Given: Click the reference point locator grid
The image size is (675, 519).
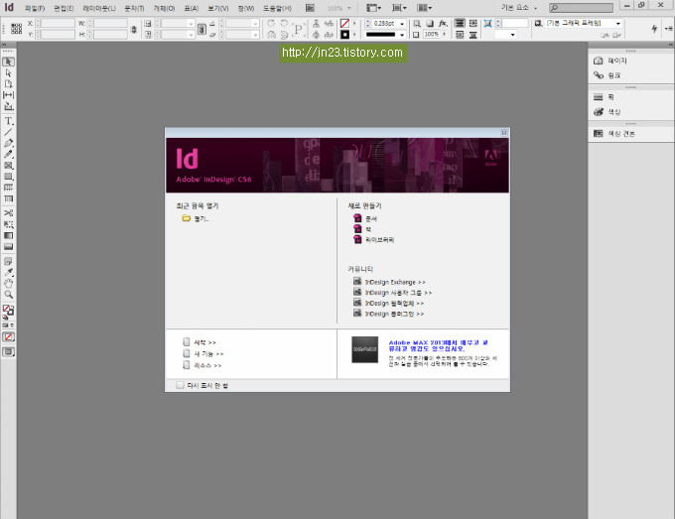Looking at the screenshot, I should click(x=16, y=29).
